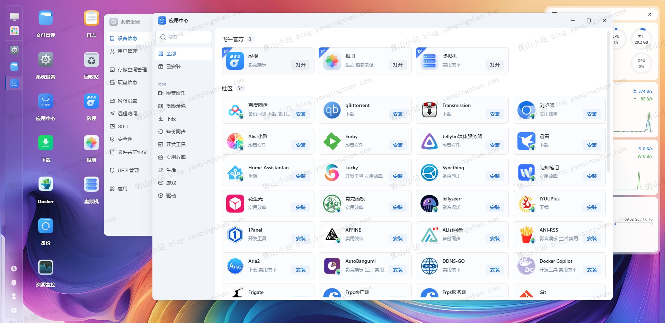The image size is (665, 323).
Task: Click the app center search field
Action: [184, 37]
